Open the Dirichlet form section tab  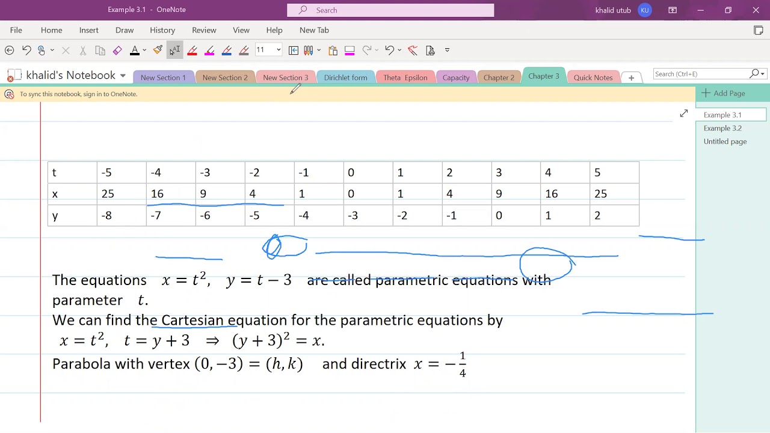point(345,78)
